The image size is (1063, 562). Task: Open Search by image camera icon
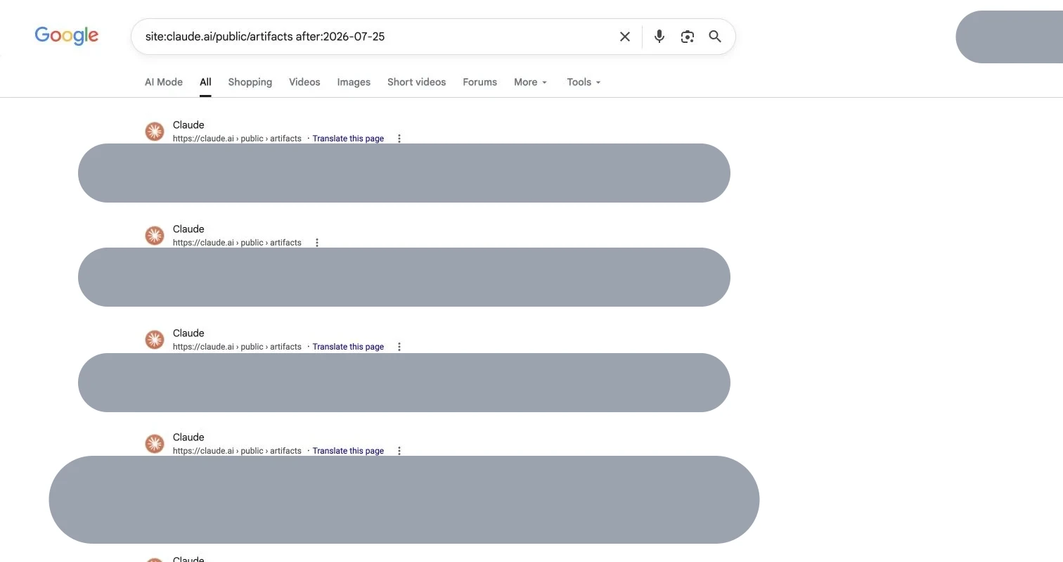tap(687, 37)
